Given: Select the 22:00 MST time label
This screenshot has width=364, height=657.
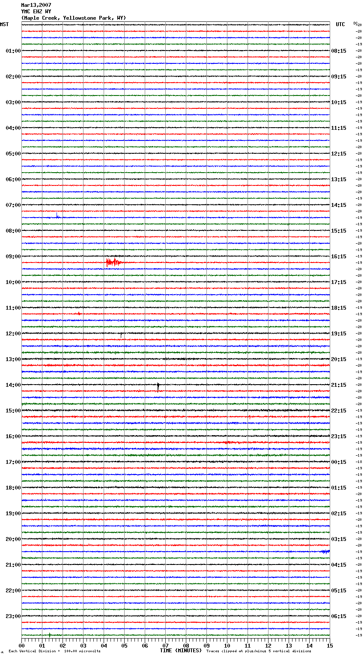Looking at the screenshot, I should tap(13, 591).
